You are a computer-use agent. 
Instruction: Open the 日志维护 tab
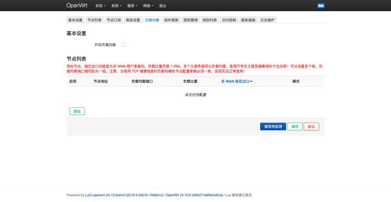point(267,20)
